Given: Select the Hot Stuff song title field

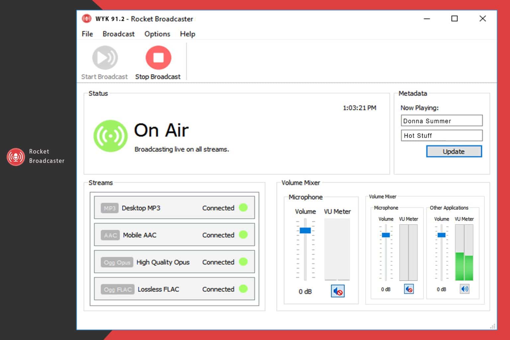Looking at the screenshot, I should point(442,135).
